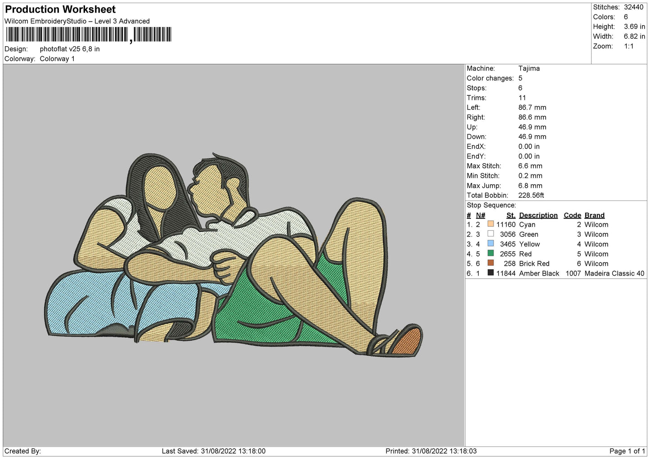
Task: Click the Total Bobbin label
Action: (x=488, y=196)
